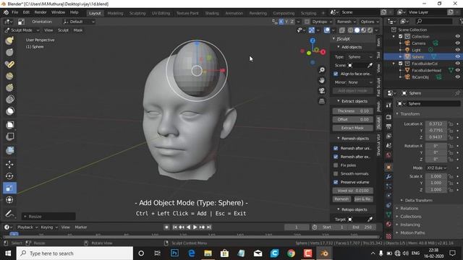
Task: Toggle X-ray view icon
Action: (x=342, y=30)
